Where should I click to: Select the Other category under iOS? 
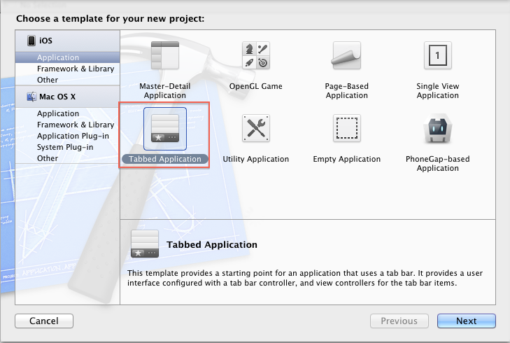[x=67, y=80]
